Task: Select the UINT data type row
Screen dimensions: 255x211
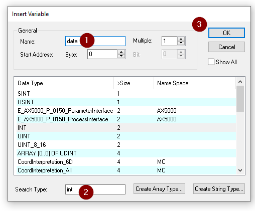Action: tap(126, 136)
